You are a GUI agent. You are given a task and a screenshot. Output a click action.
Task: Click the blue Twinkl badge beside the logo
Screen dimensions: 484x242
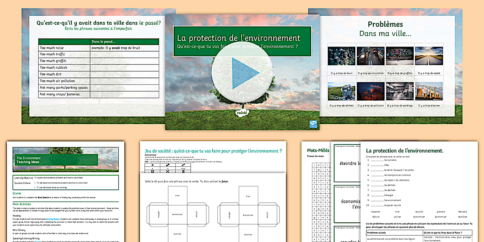point(313,124)
